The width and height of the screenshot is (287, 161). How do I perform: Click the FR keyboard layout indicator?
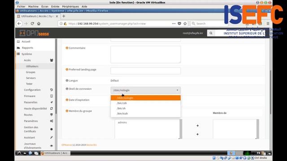[x=258, y=153]
